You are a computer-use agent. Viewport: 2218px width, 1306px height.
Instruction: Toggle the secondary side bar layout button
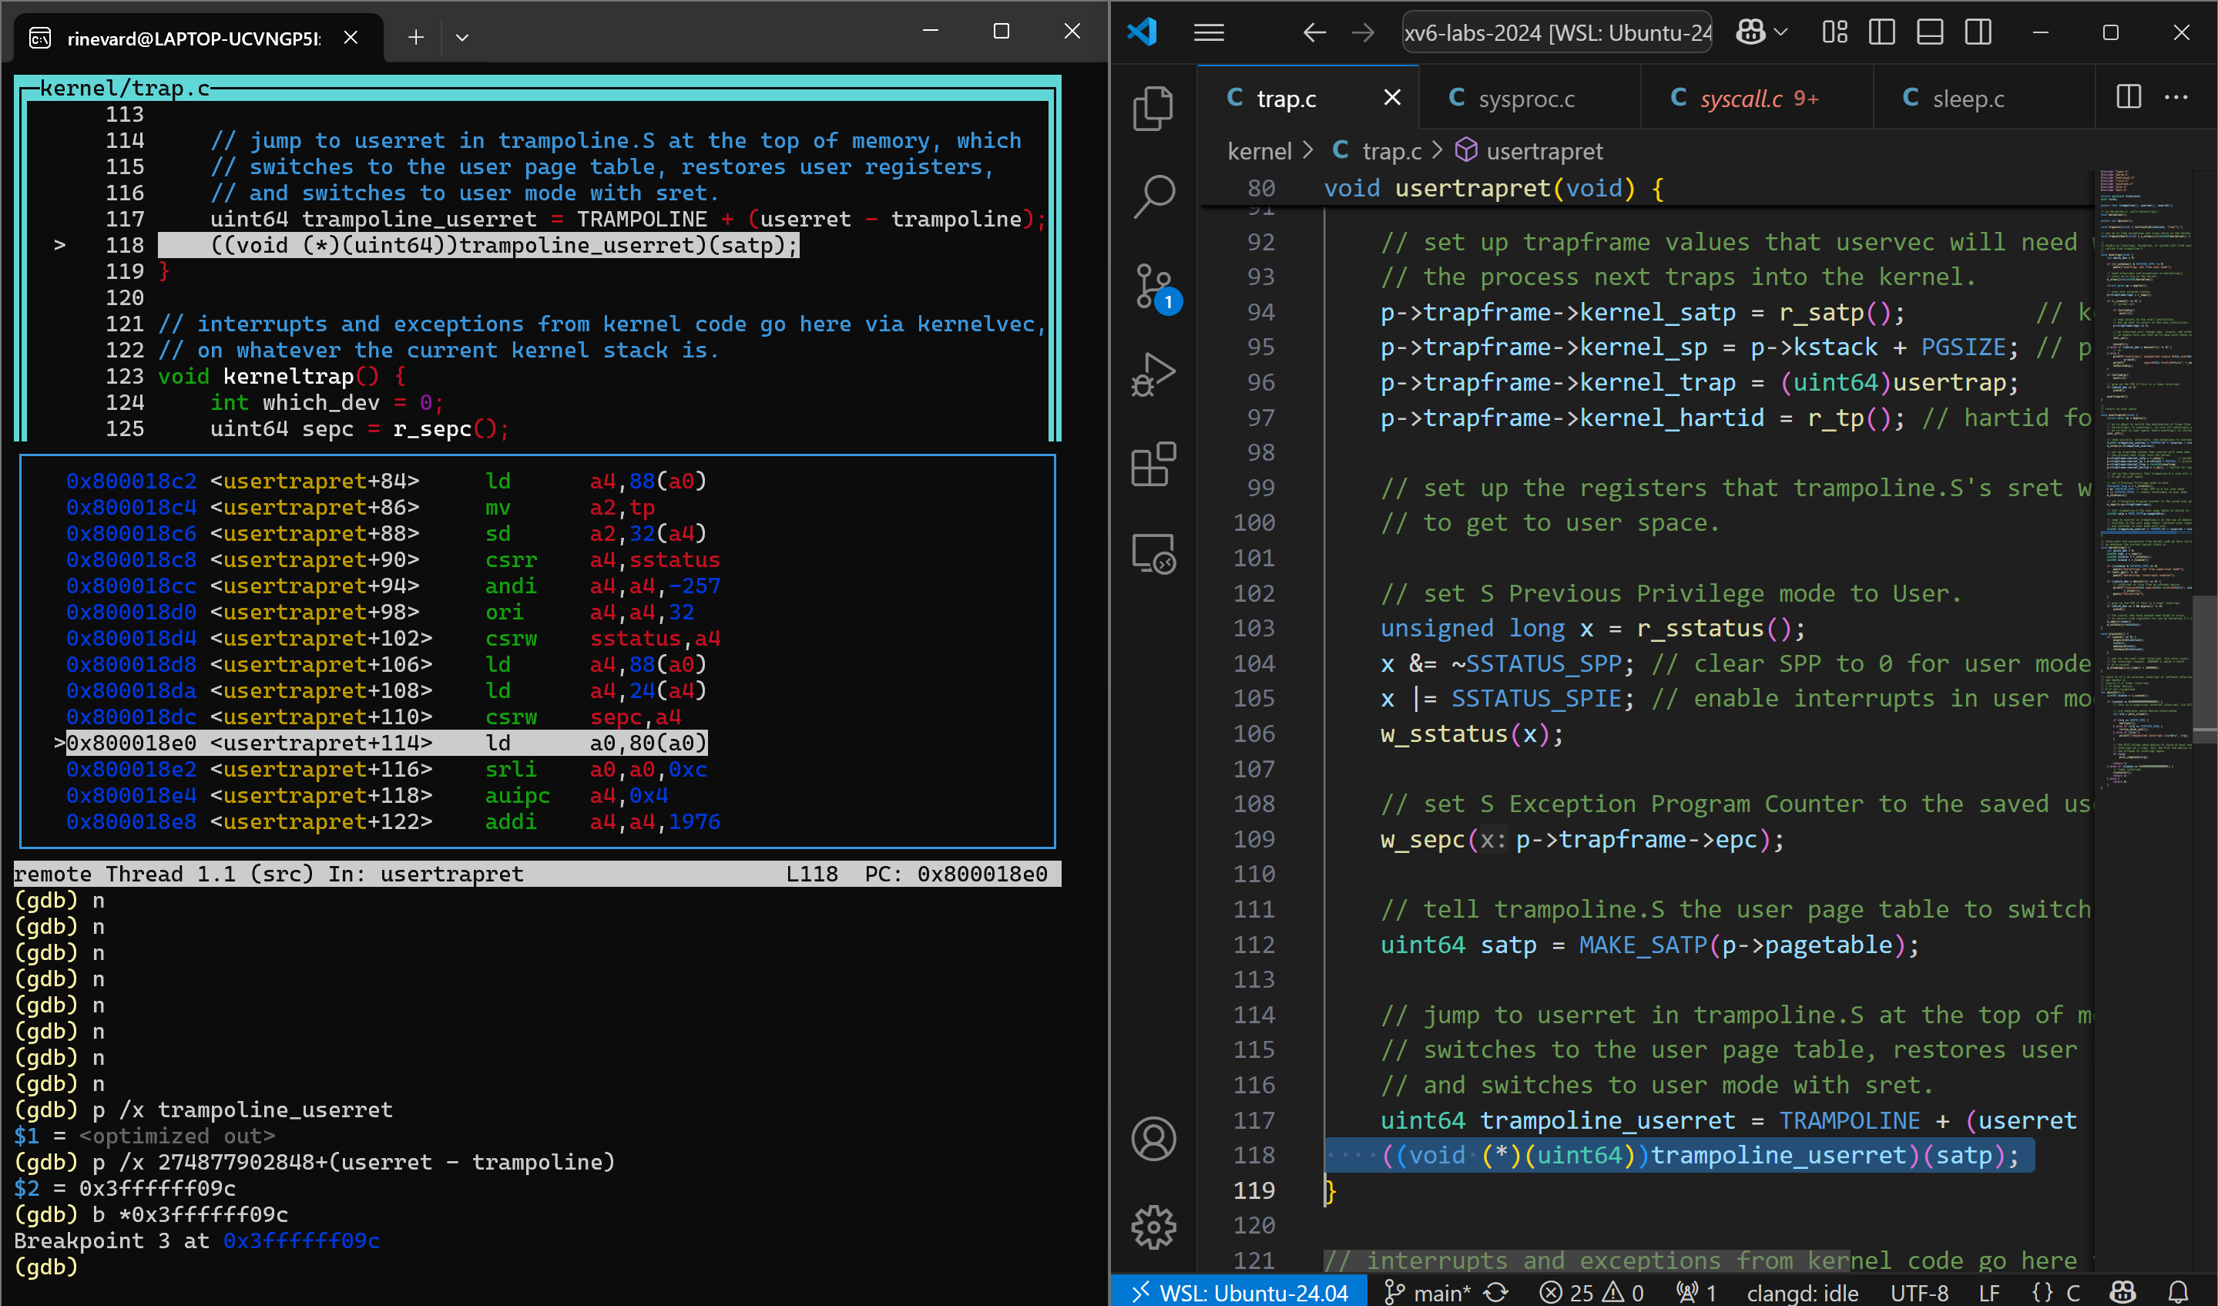click(x=1978, y=32)
